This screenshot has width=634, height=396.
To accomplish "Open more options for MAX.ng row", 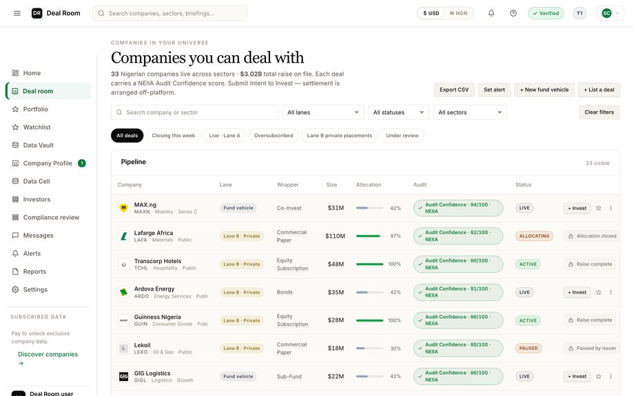I will pos(611,208).
